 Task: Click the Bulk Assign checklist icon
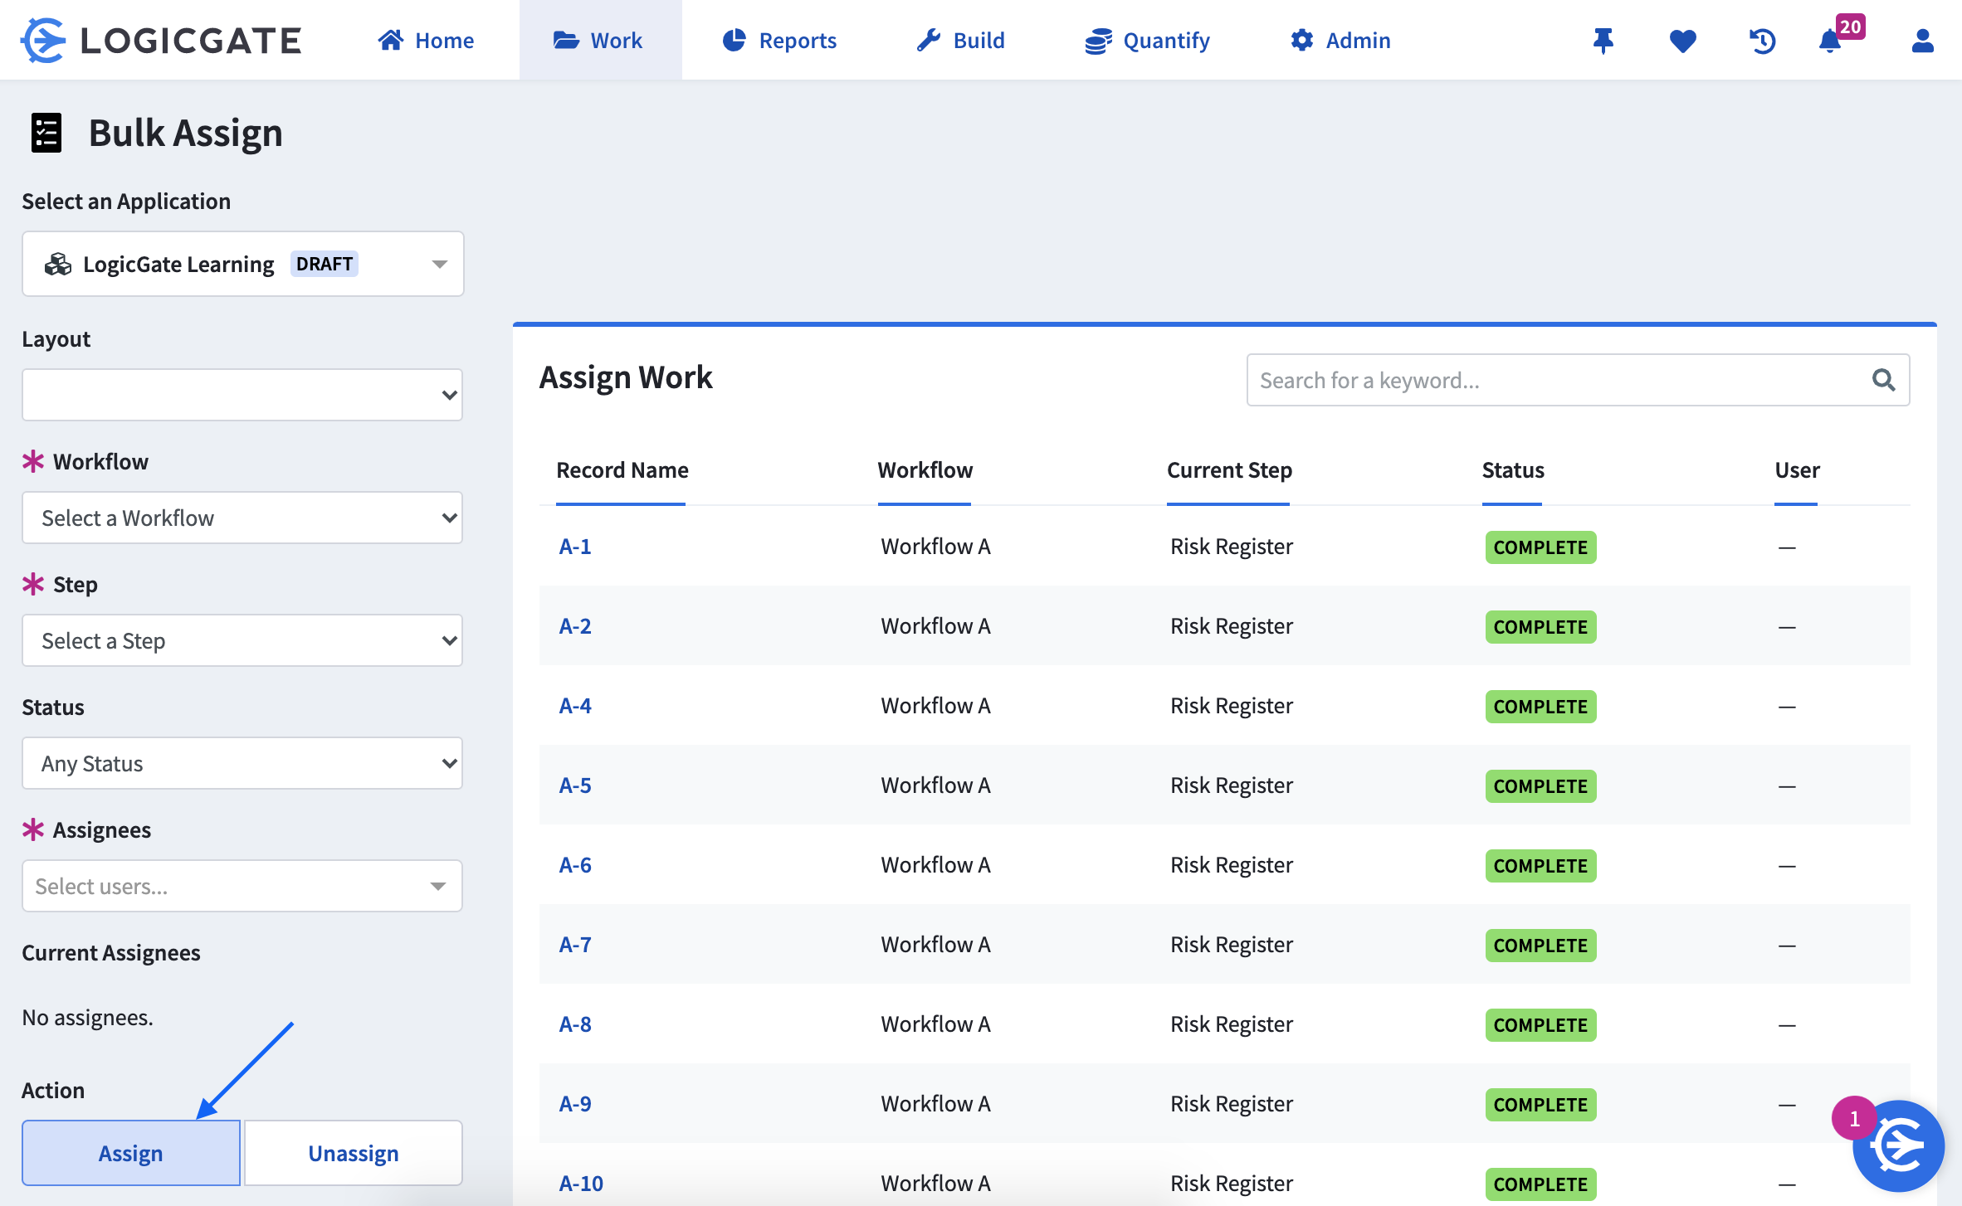pos(46,133)
